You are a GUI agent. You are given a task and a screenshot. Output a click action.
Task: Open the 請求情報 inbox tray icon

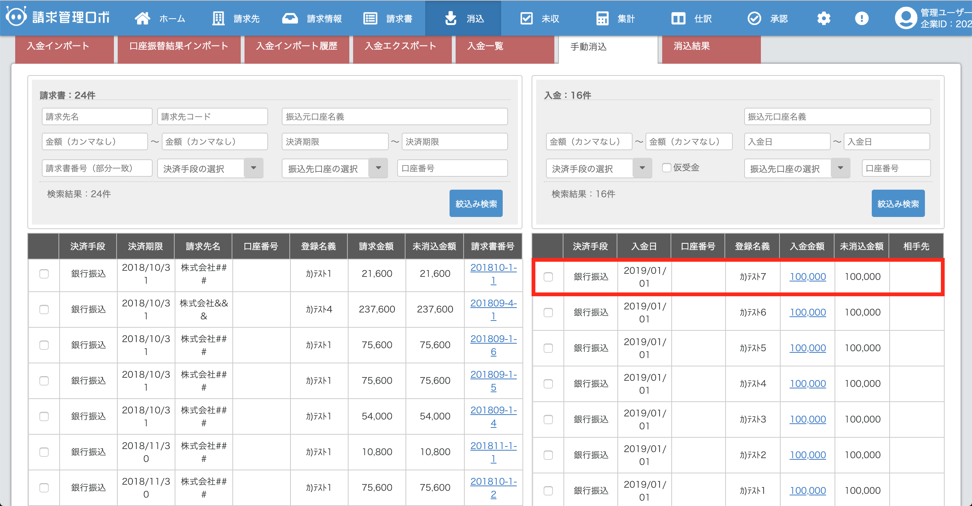click(290, 18)
